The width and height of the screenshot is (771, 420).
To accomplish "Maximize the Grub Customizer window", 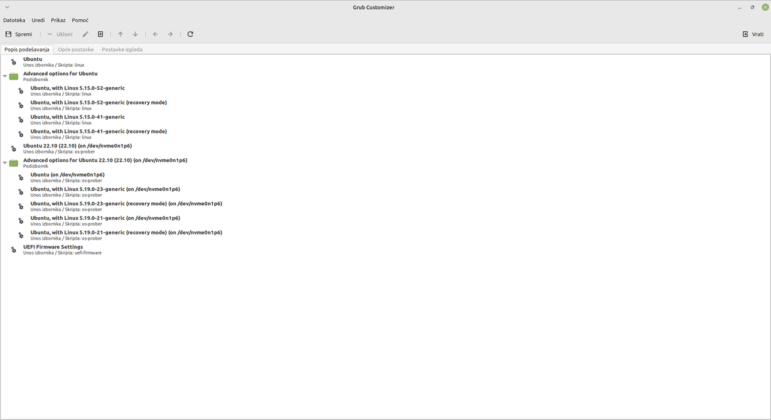I will pos(752,7).
